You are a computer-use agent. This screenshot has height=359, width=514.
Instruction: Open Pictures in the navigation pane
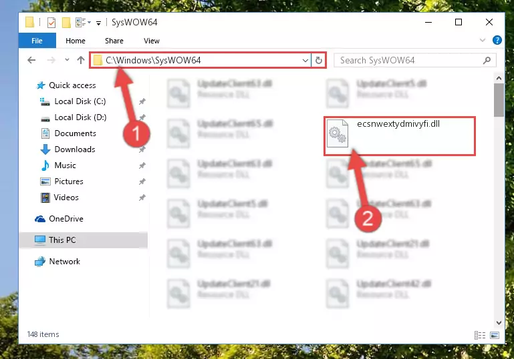point(69,182)
